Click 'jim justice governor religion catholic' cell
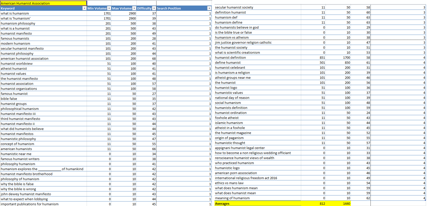The height and width of the screenshot is (206, 427). coord(257,42)
